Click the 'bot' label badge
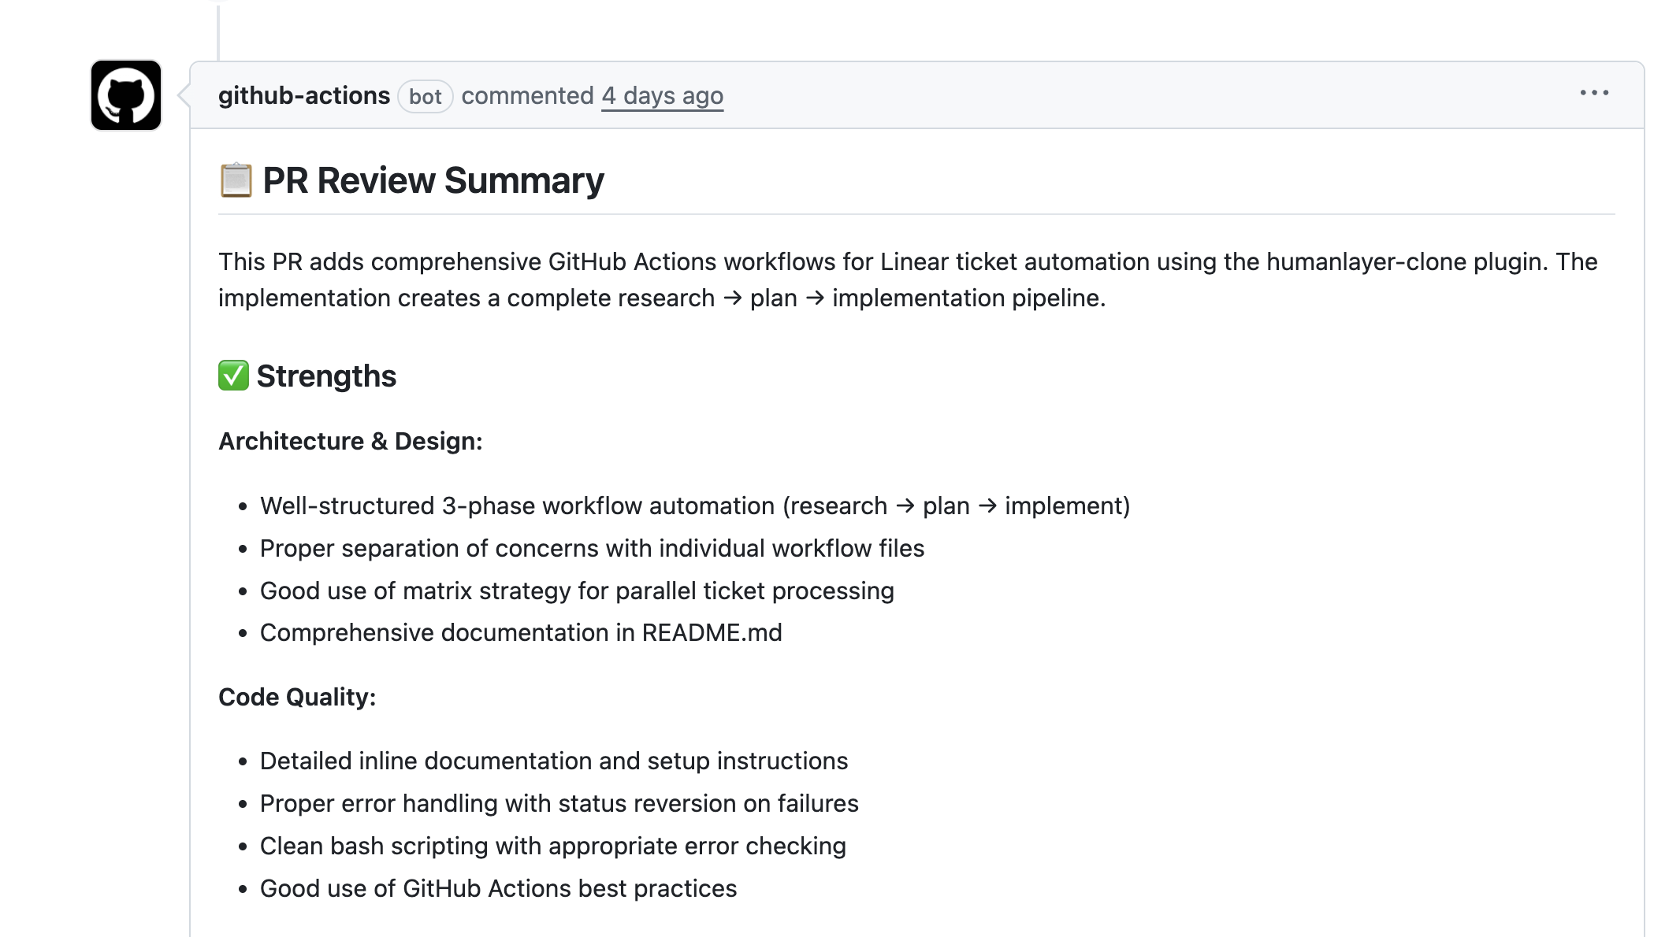Image resolution: width=1680 pixels, height=937 pixels. click(425, 96)
